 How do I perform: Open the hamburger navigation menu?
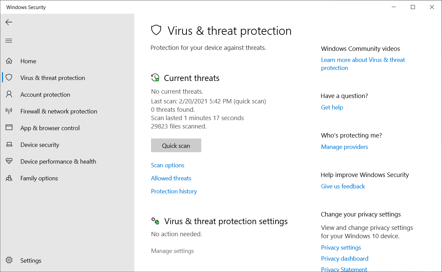point(9,41)
